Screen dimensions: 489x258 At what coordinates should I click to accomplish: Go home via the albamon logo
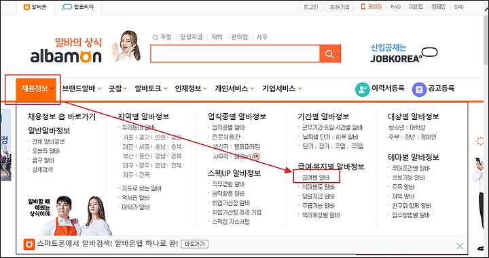pos(66,57)
